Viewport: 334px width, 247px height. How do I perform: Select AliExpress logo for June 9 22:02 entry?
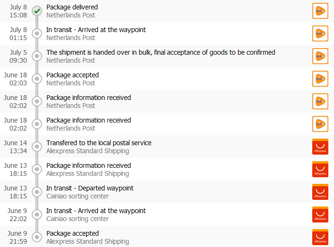click(320, 214)
